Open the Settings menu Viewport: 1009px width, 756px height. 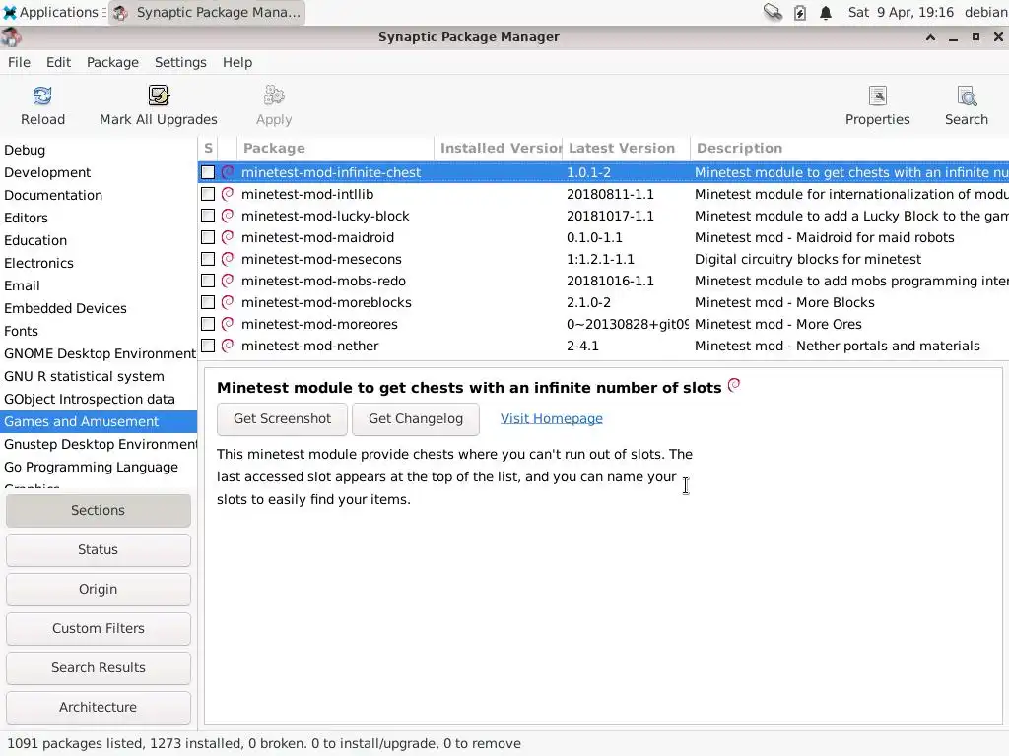(180, 62)
